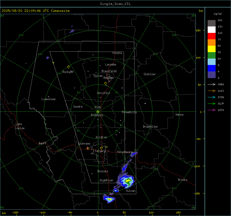Select the yellow 30-50 color band
This screenshot has height=216, width=231.
pyautogui.click(x=211, y=49)
